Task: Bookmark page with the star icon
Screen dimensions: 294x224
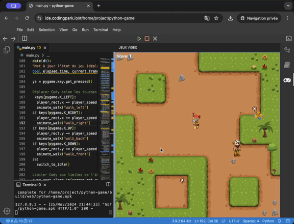Action: click(216, 18)
